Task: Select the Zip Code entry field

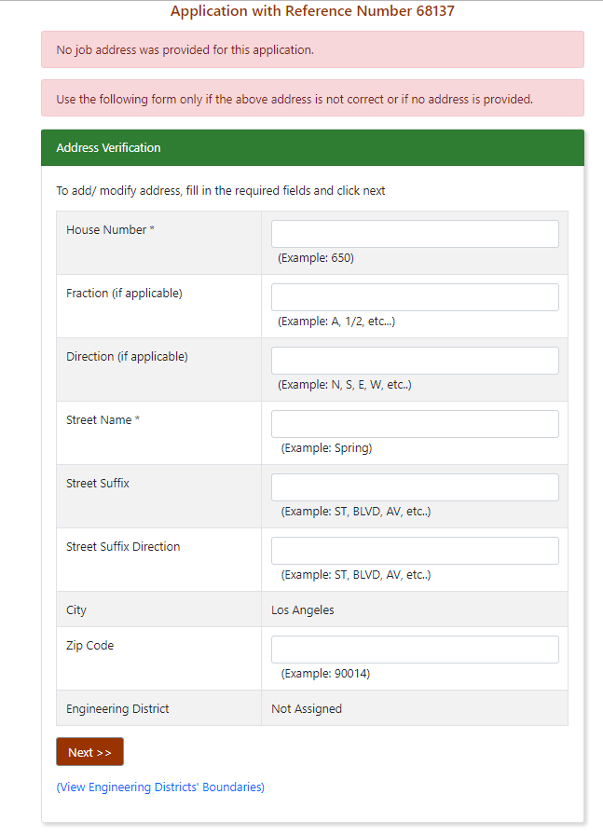Action: (414, 649)
